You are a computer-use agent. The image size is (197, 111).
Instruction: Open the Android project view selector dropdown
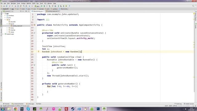pyautogui.click(x=8, y=11)
